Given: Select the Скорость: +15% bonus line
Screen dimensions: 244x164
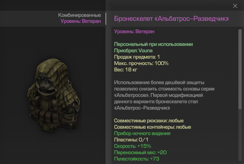Looking at the screenshot, I should pos(133,146).
